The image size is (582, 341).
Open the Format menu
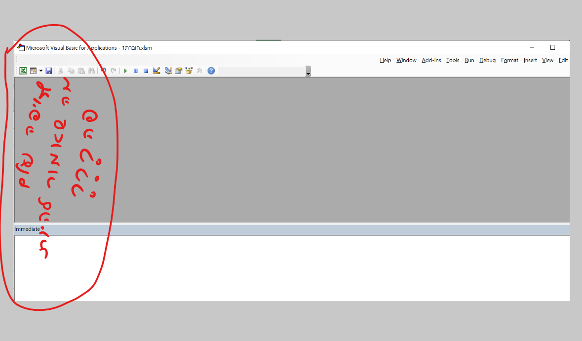pyautogui.click(x=509, y=60)
